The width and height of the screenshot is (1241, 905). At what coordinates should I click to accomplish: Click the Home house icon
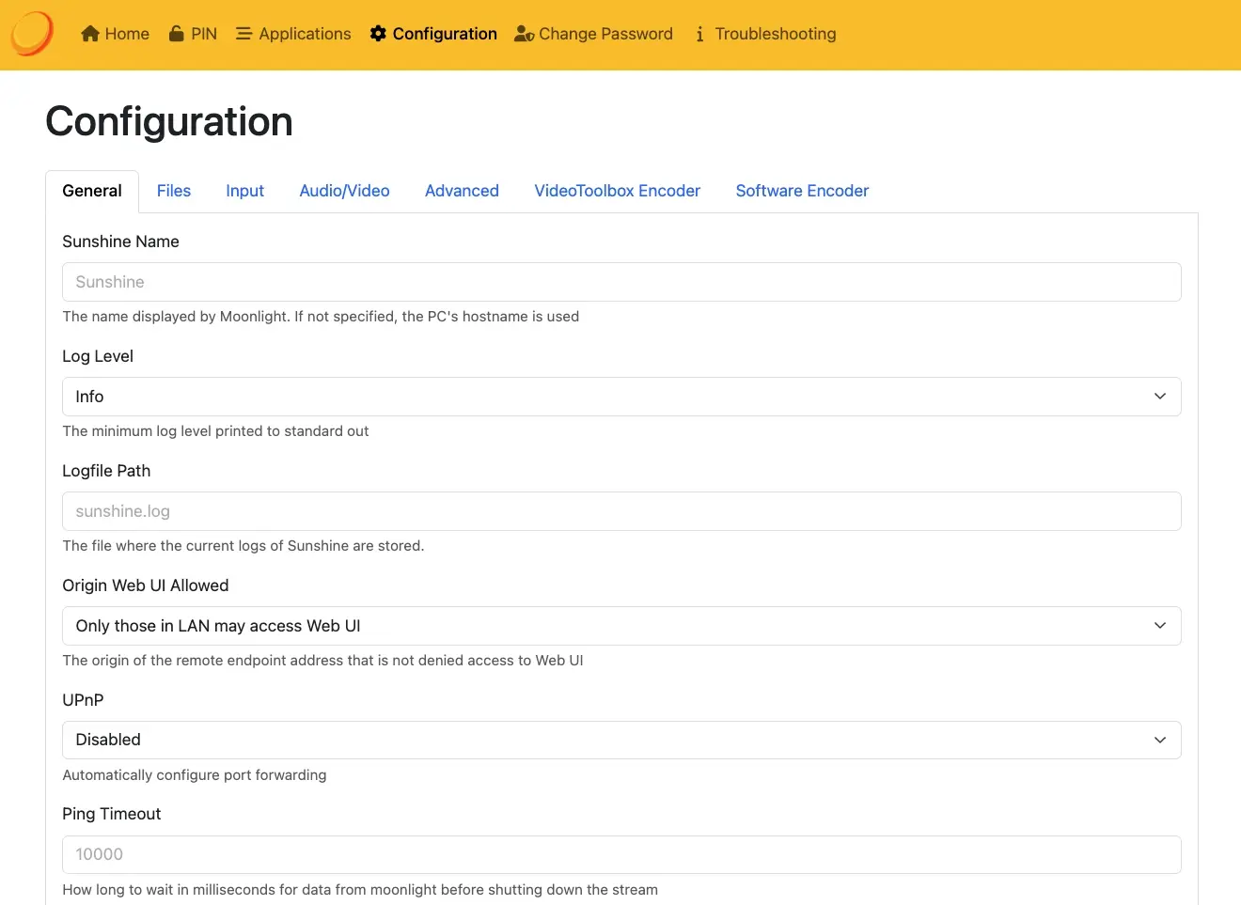90,34
